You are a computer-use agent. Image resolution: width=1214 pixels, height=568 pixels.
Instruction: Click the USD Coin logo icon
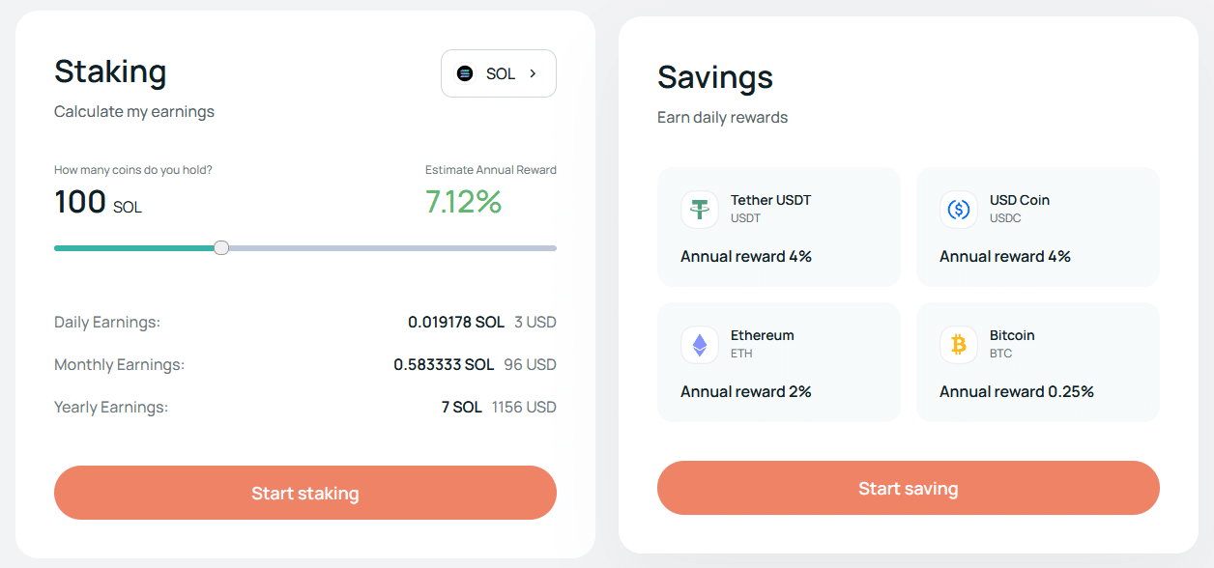coord(958,209)
